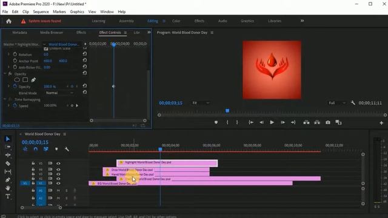Select the Selection tool arrow
The width and height of the screenshot is (388, 218).
tap(8, 139)
